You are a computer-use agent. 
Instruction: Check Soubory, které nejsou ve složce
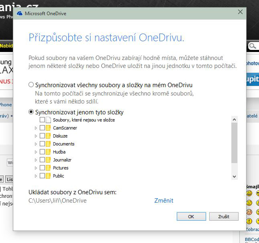pos(42,120)
